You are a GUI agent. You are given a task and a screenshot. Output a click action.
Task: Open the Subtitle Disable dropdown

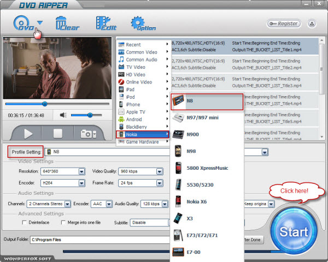click(150, 223)
